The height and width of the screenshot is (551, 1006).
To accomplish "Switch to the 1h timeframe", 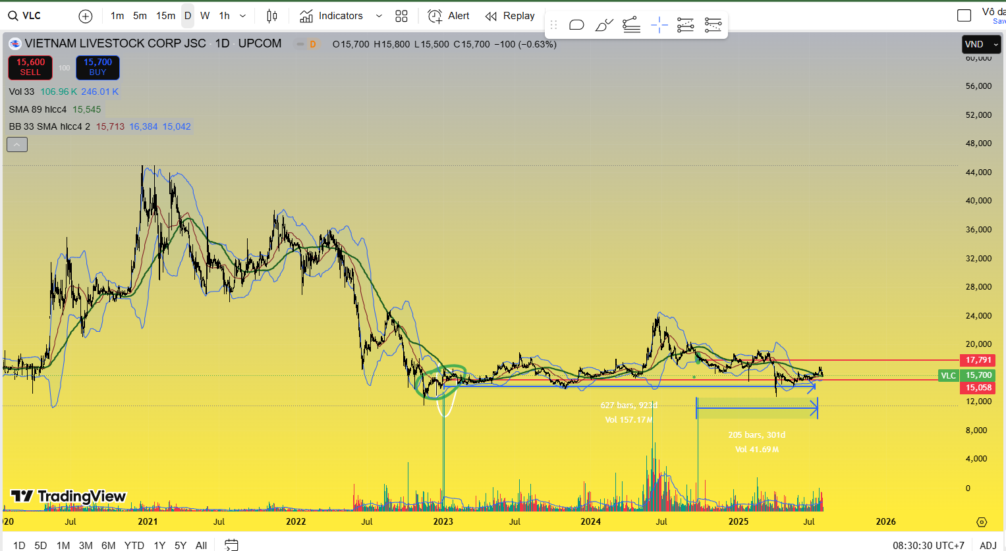I will [225, 16].
